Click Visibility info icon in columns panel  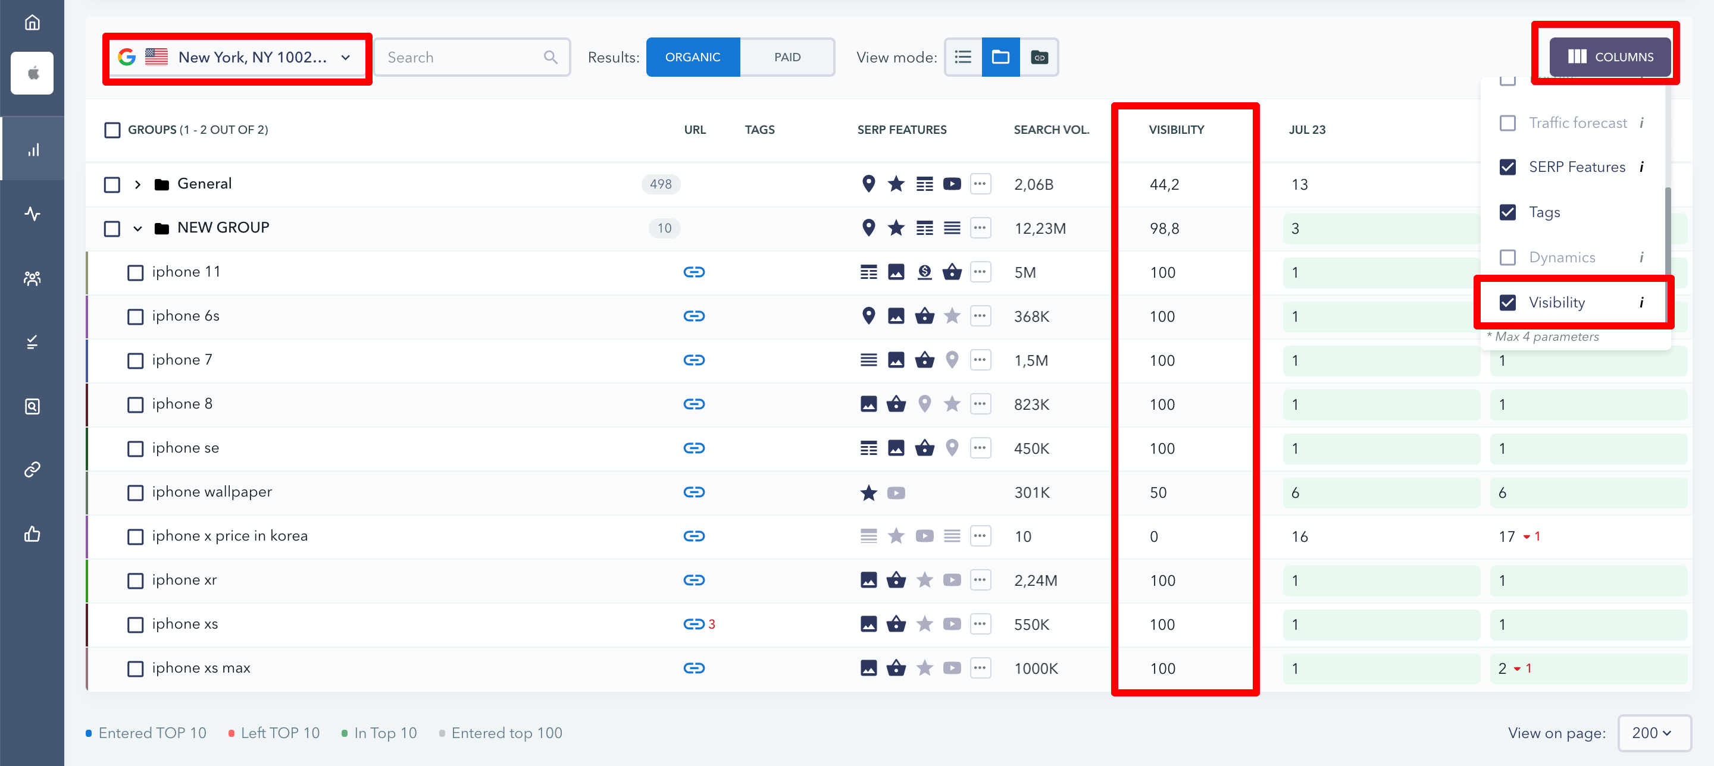click(1641, 303)
